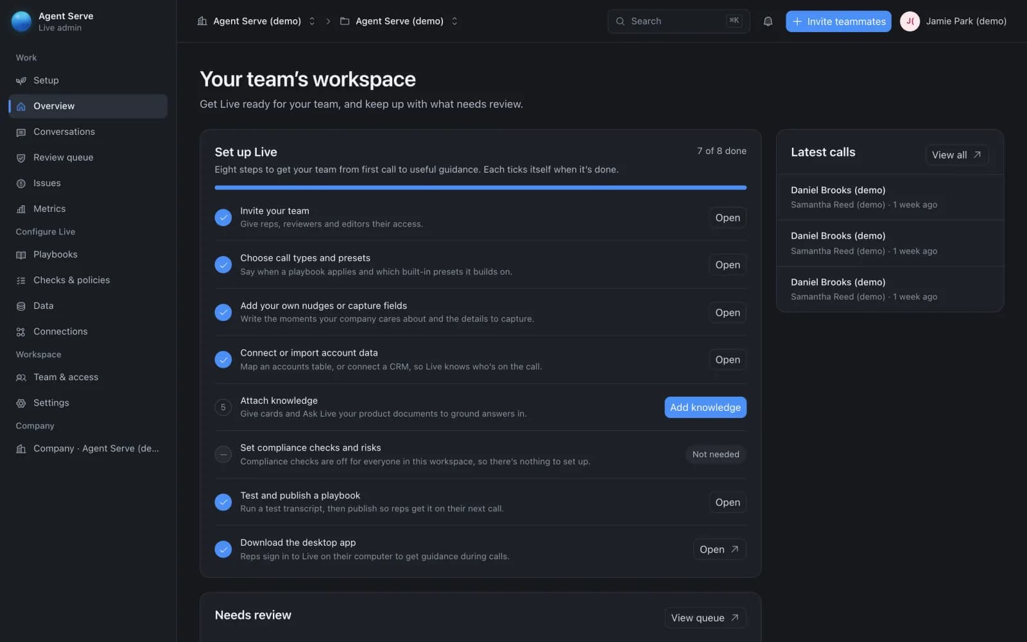Click the Setup sprout icon in sidebar
Image resolution: width=1027 pixels, height=642 pixels.
click(21, 80)
